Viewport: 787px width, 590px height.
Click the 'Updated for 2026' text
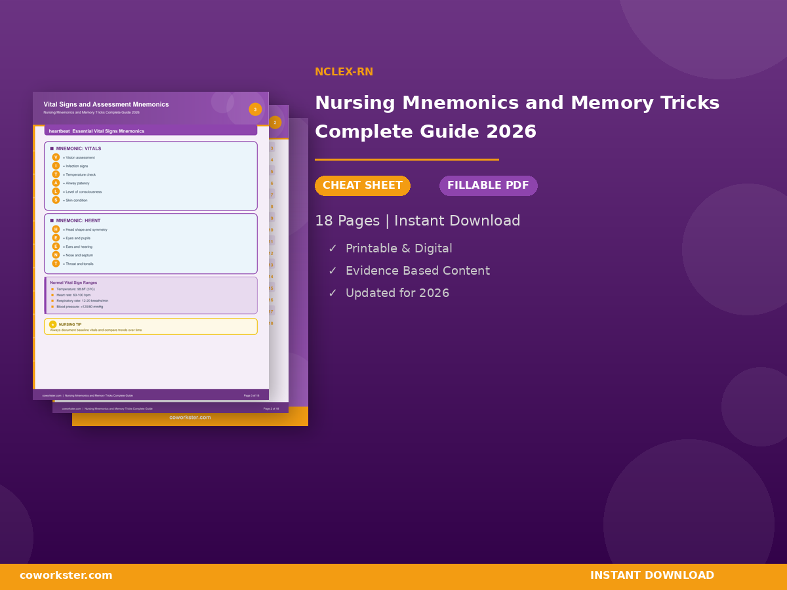click(397, 294)
